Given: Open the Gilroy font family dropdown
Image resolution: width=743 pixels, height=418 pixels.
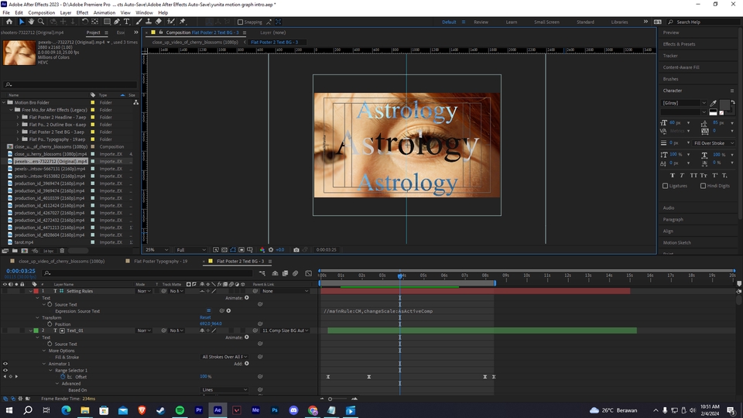Looking at the screenshot, I should (x=683, y=103).
